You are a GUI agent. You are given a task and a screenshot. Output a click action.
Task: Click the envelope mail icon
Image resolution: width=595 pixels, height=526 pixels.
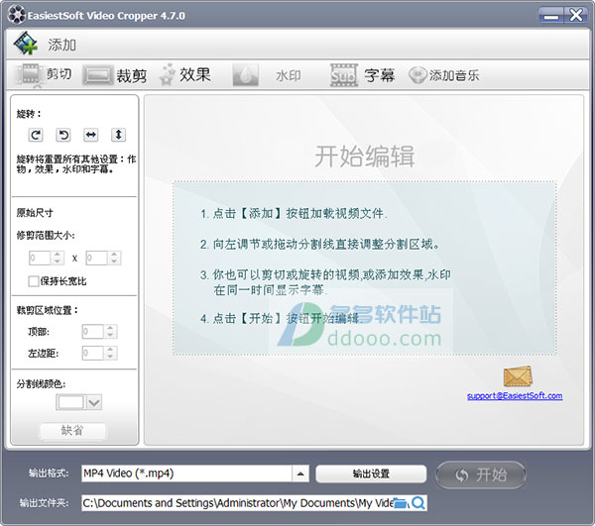pos(518,376)
